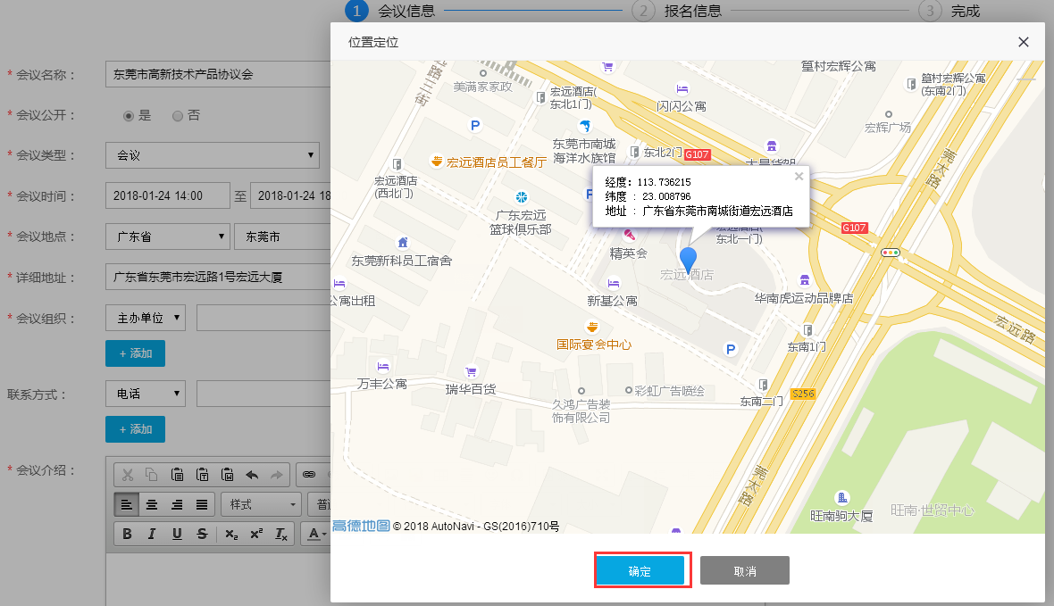Click the 新基公寓 map label
This screenshot has width=1054, height=606.
pyautogui.click(x=613, y=301)
